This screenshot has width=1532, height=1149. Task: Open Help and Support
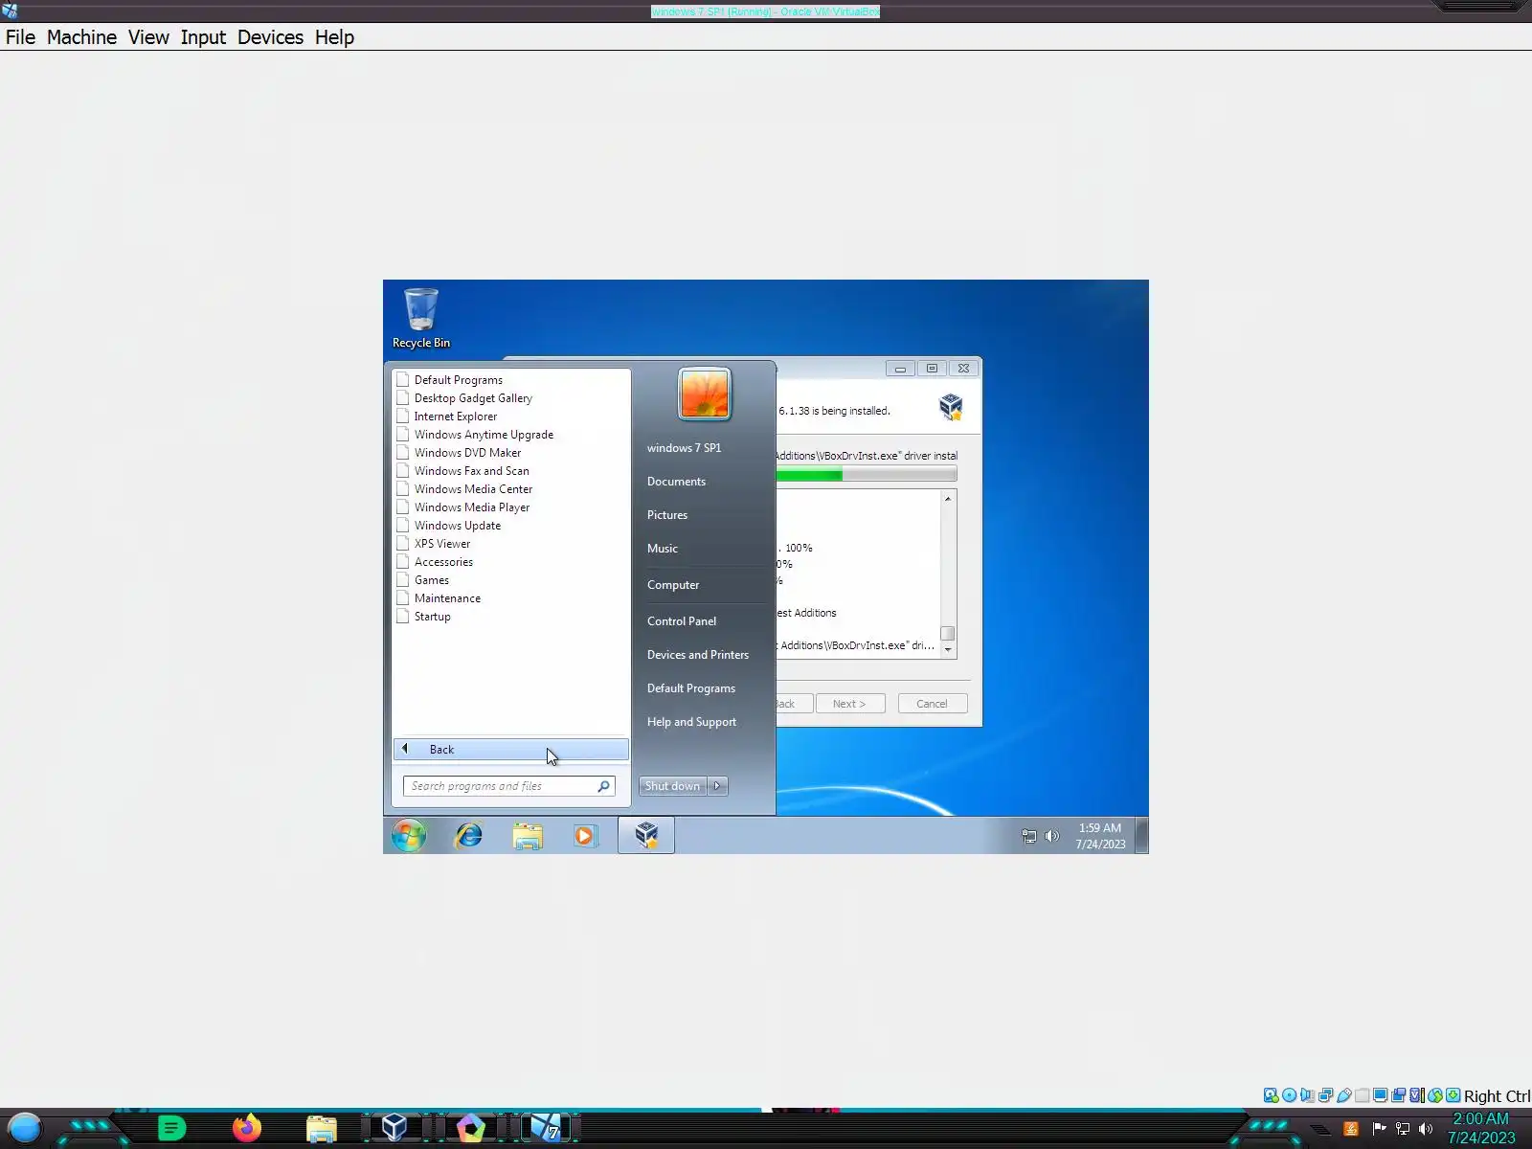(x=691, y=722)
